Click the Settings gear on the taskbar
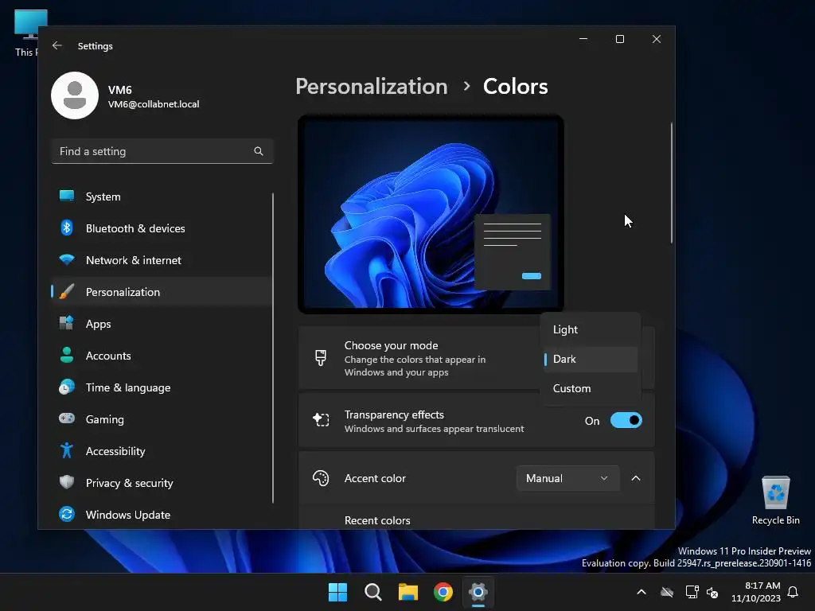Viewport: 815px width, 611px height. 478,592
